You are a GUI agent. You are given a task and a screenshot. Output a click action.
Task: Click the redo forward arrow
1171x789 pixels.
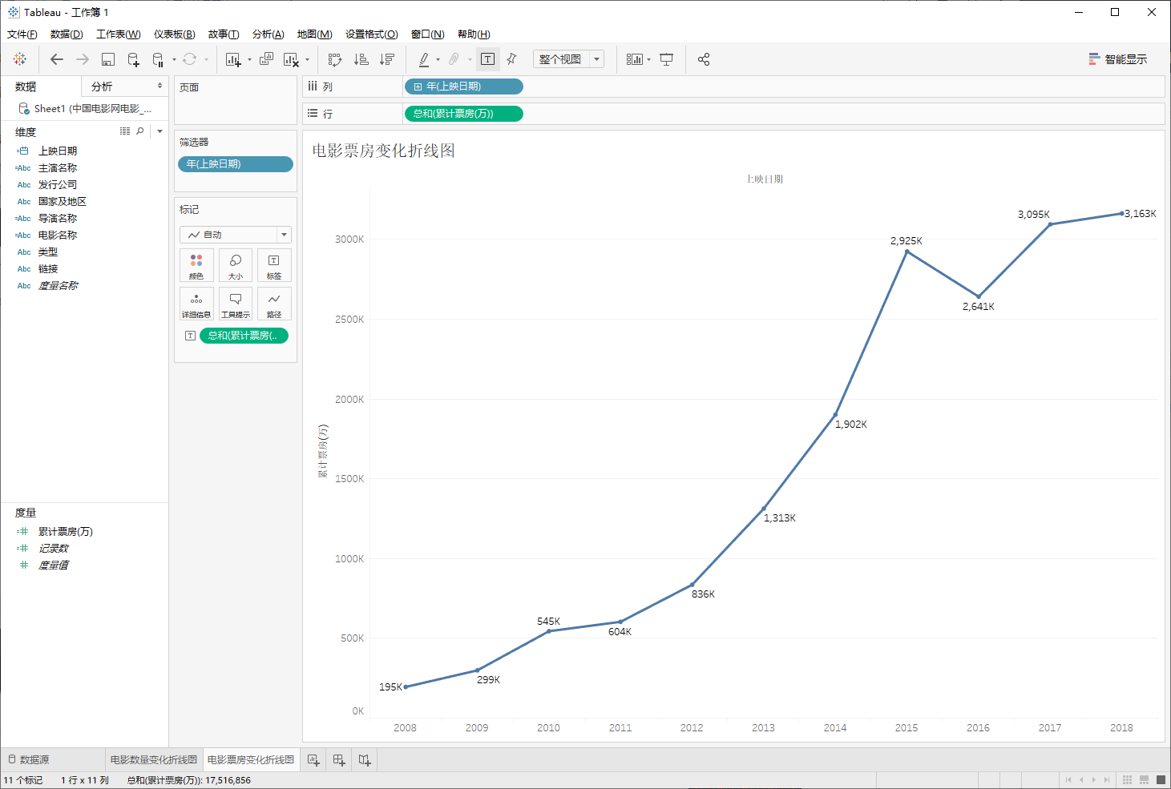coord(83,59)
